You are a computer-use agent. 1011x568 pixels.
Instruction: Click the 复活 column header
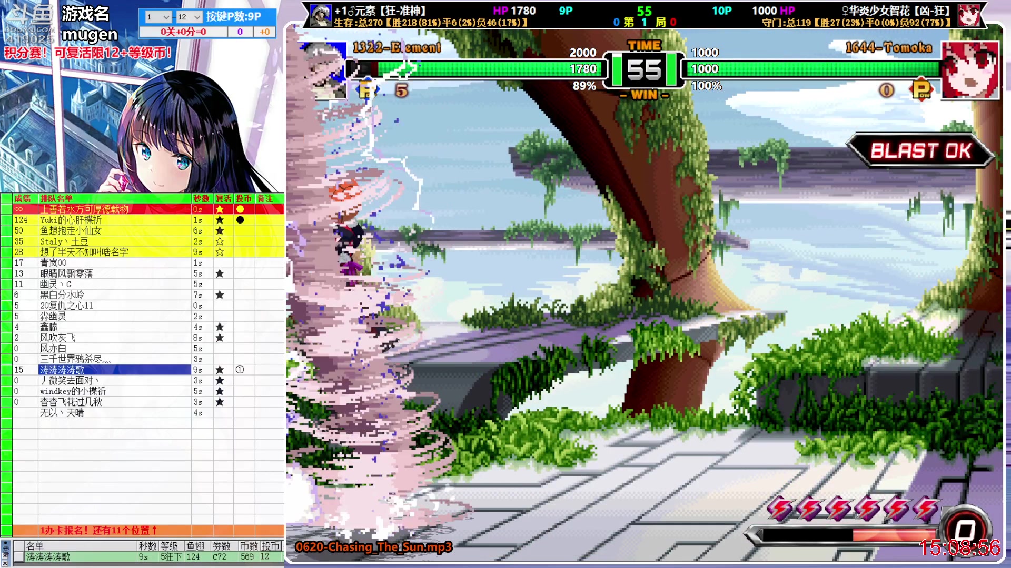223,198
